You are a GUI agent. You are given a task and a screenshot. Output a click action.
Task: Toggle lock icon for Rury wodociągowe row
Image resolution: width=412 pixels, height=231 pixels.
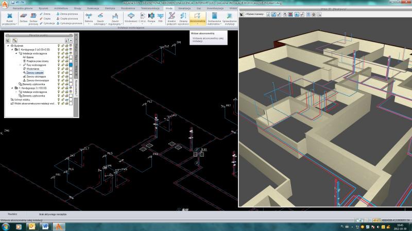tap(62, 65)
